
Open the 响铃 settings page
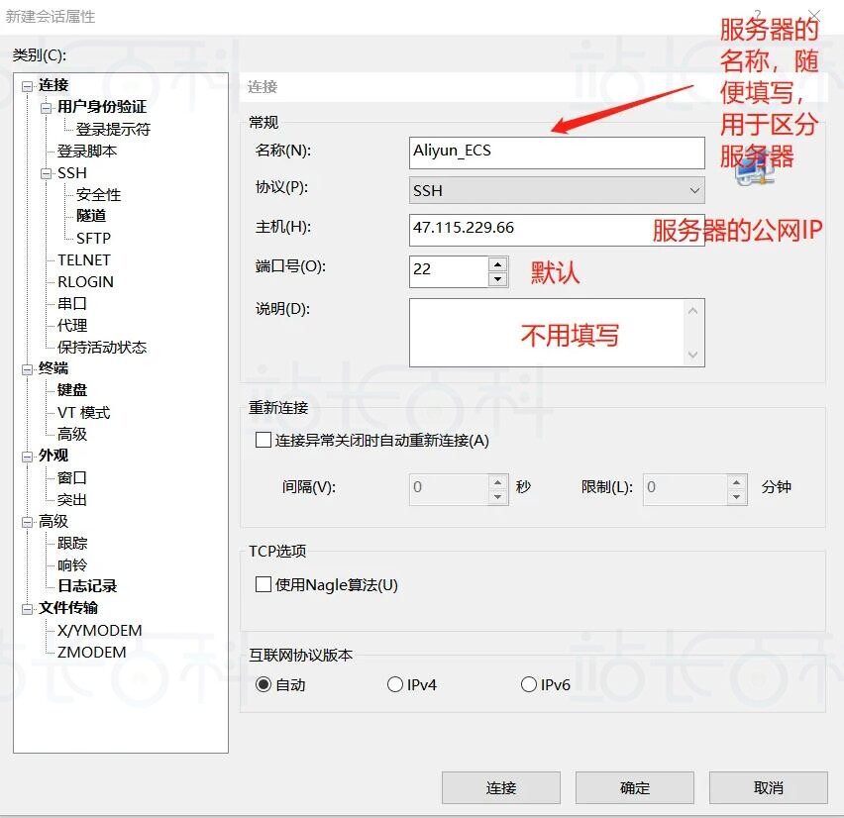pos(72,565)
